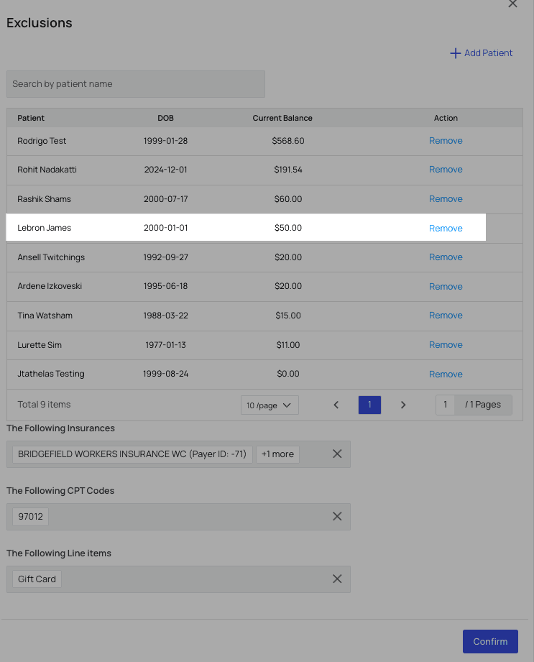Remove Lebron James from exclusions
The height and width of the screenshot is (662, 534).
(446, 229)
